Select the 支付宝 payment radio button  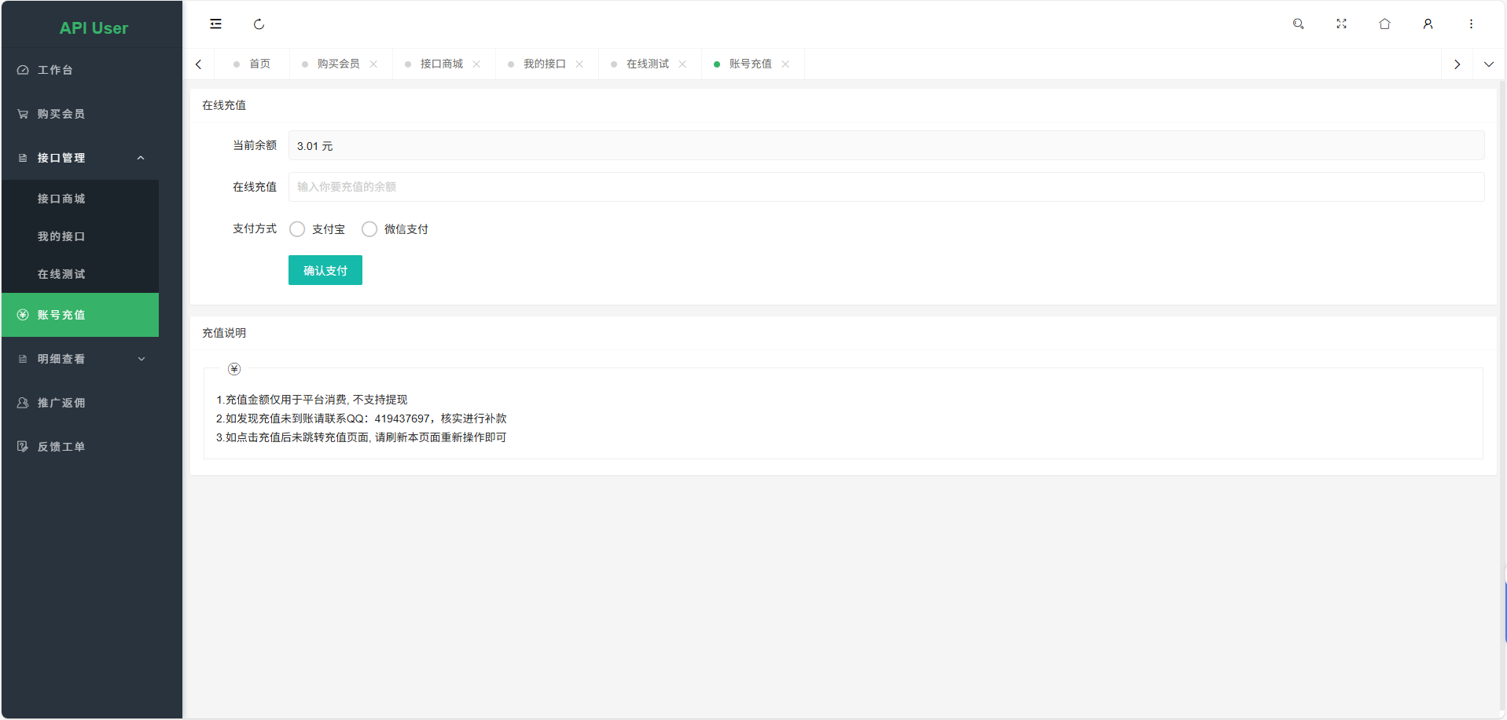296,228
